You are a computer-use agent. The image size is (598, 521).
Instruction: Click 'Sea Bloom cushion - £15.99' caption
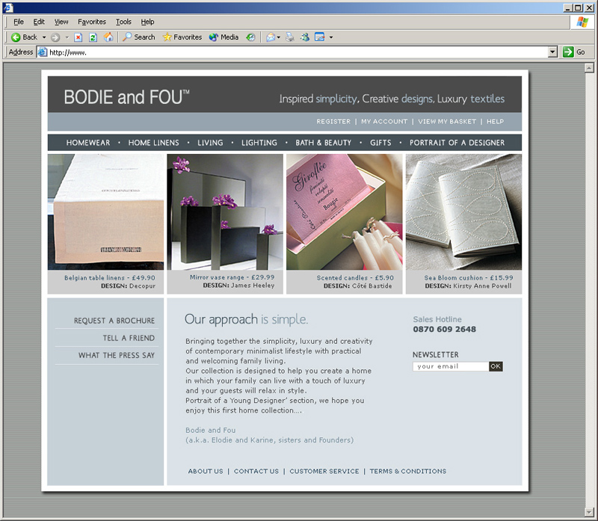469,277
